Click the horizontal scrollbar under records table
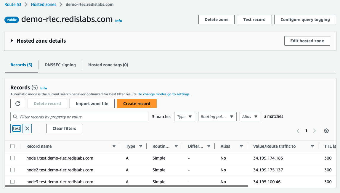 [x=126, y=186]
